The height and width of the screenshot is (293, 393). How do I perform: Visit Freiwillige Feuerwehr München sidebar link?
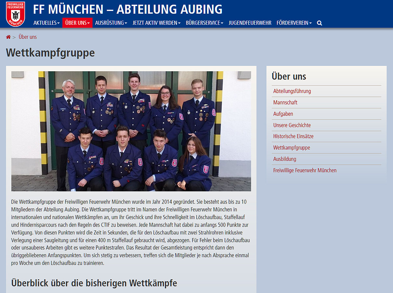[305, 170]
